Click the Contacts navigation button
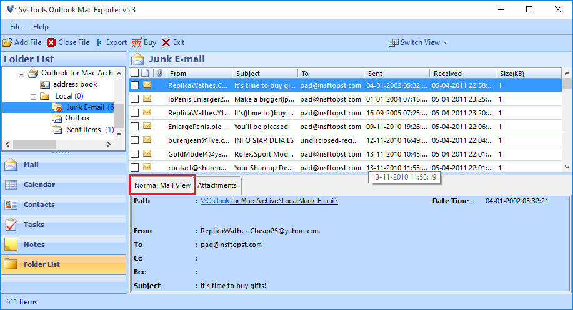Image resolution: width=573 pixels, height=310 pixels. point(64,205)
